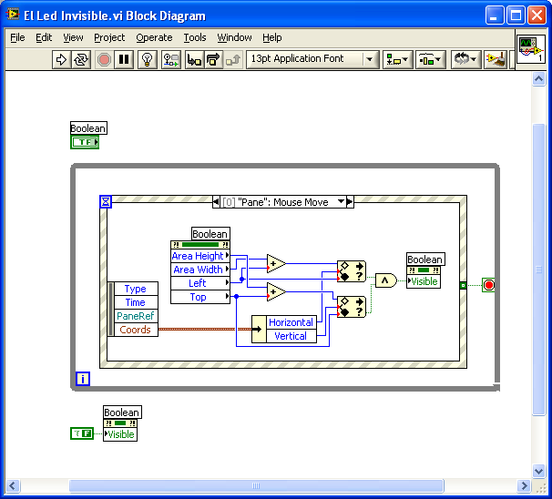The image size is (552, 499).
Task: Click the event structure output tunnel
Action: click(x=464, y=285)
